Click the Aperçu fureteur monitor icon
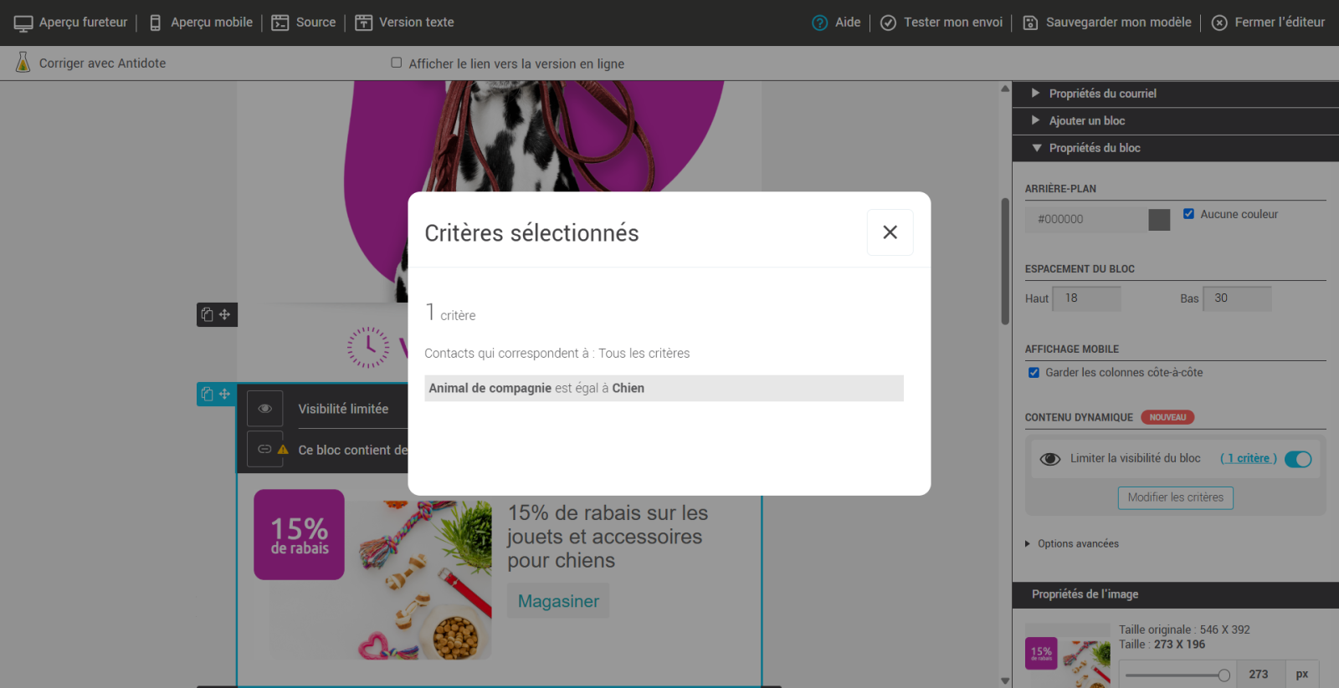The height and width of the screenshot is (688, 1339). point(23,23)
